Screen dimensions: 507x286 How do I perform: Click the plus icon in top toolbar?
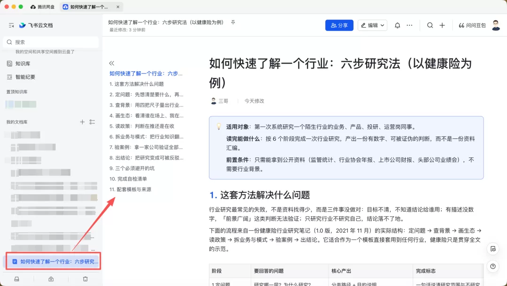[x=442, y=25]
